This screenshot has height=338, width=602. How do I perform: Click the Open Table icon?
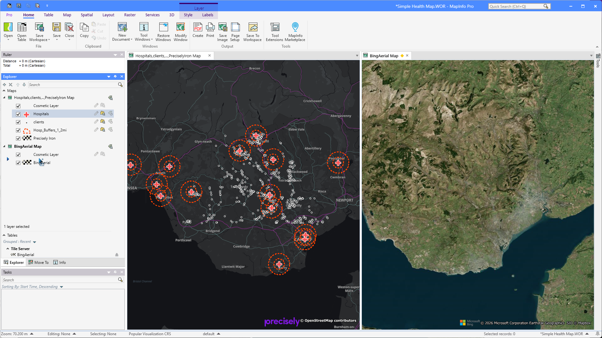pyautogui.click(x=22, y=27)
